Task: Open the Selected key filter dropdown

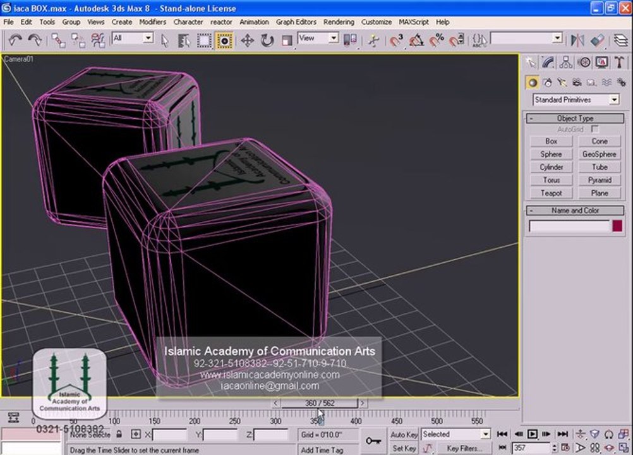Action: (485, 434)
